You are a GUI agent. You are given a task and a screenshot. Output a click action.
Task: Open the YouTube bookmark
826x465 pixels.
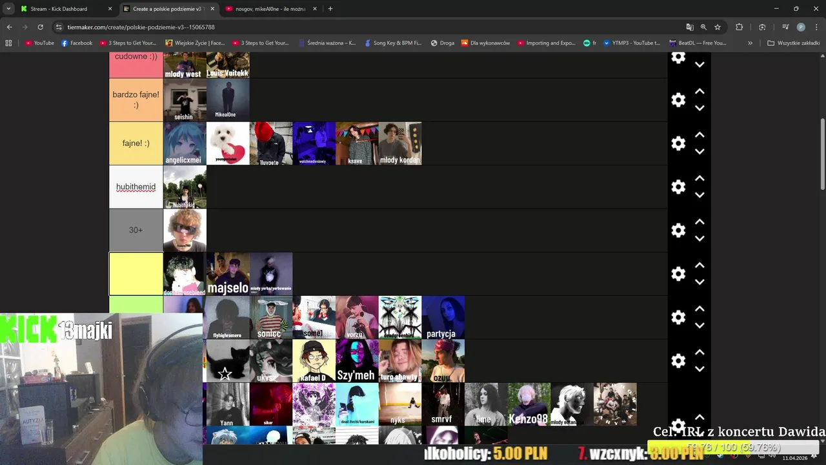tap(40, 43)
